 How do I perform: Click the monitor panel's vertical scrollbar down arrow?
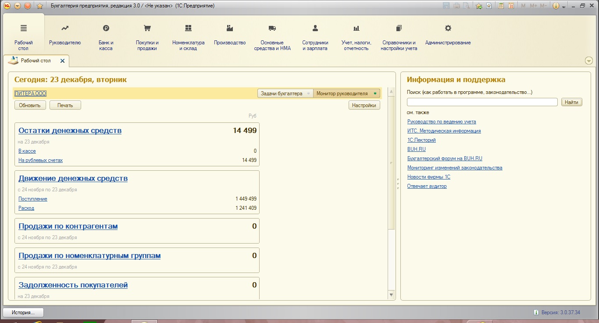392,295
